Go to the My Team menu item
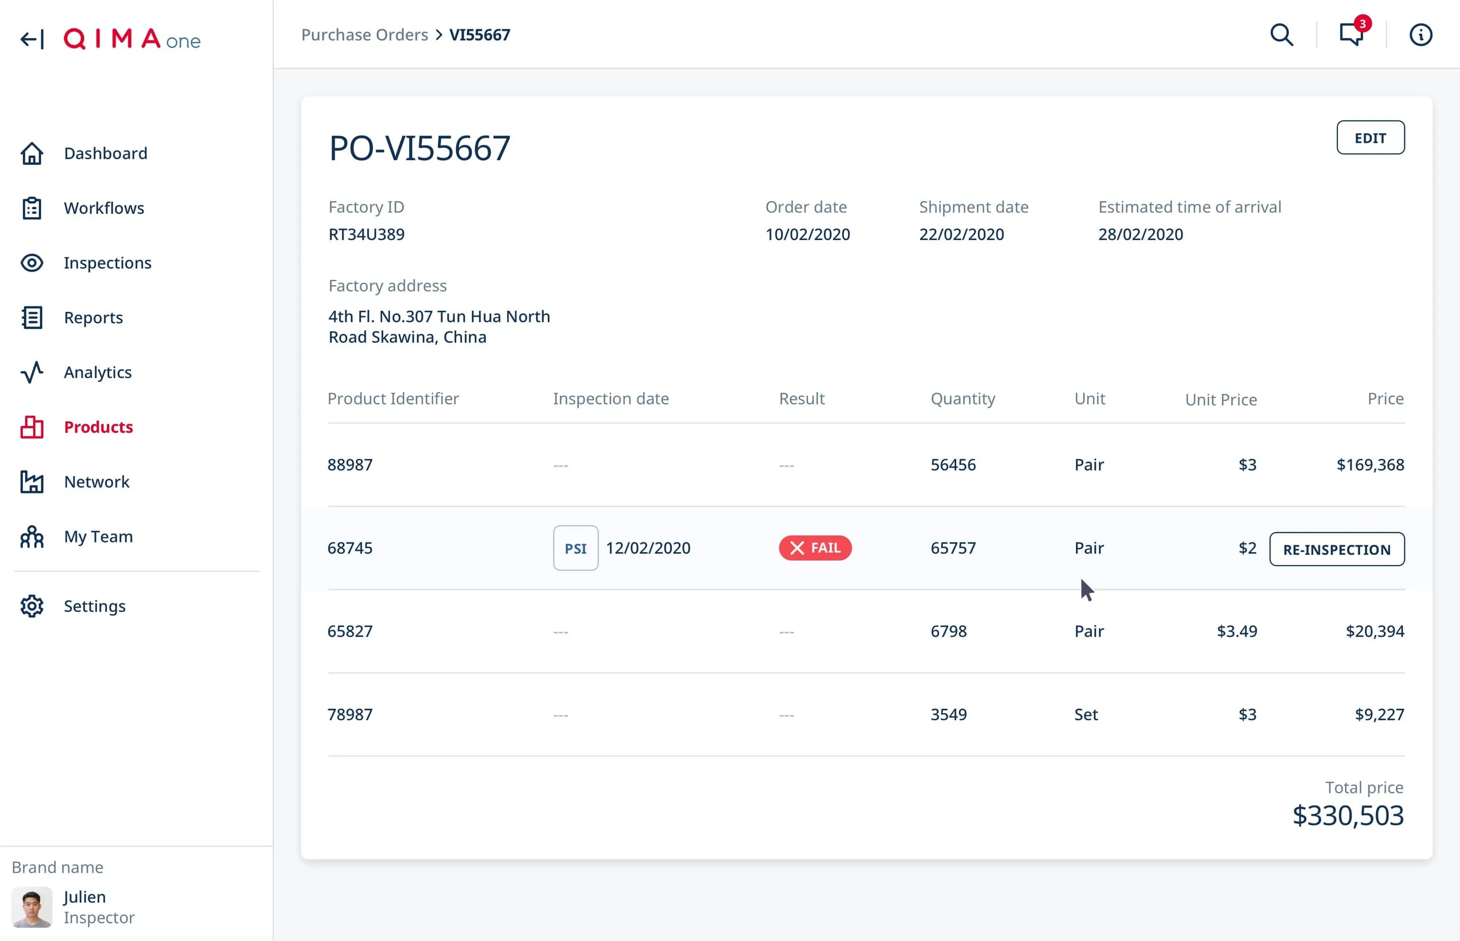This screenshot has height=941, width=1460. tap(98, 537)
